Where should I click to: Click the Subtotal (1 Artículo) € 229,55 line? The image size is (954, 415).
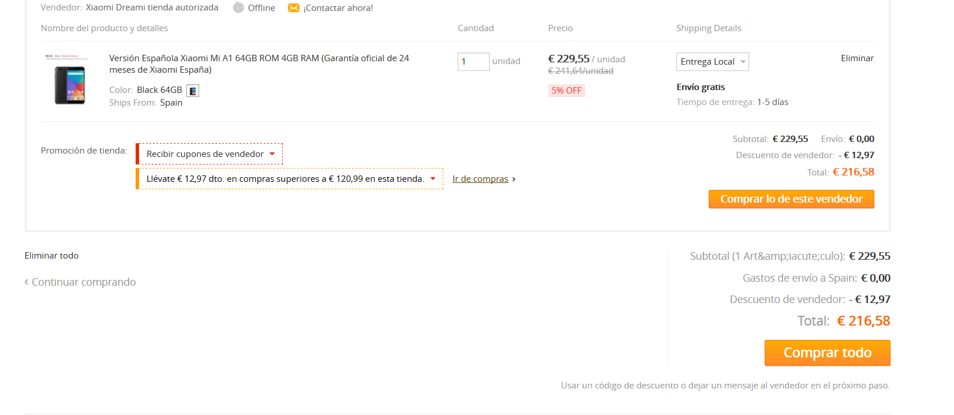coord(790,256)
